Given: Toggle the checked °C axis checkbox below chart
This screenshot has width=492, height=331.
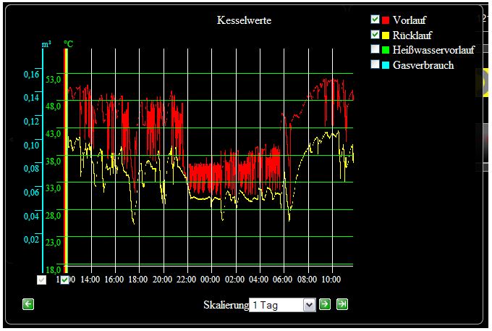Looking at the screenshot, I should click(x=64, y=280).
